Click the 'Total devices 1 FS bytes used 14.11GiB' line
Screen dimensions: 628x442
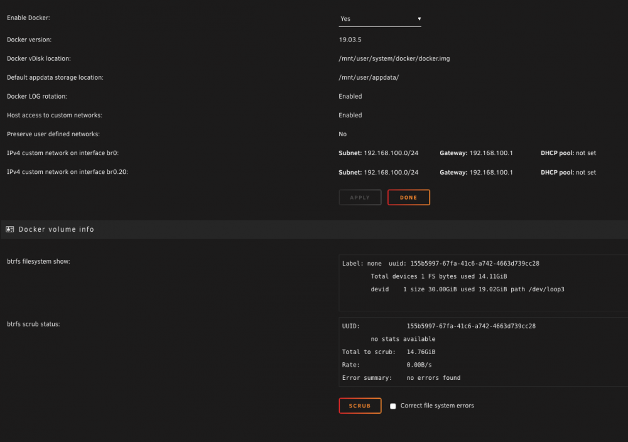pos(439,276)
